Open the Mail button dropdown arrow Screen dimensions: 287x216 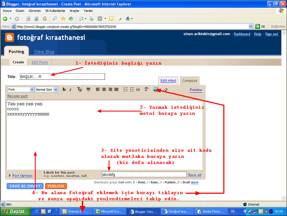click(86, 19)
